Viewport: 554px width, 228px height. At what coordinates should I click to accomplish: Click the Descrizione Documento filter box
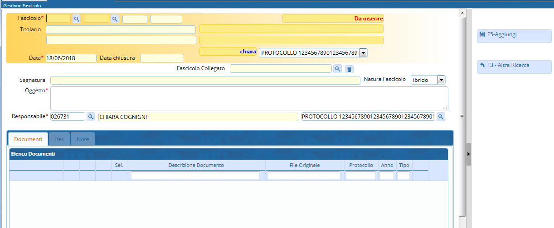point(195,176)
